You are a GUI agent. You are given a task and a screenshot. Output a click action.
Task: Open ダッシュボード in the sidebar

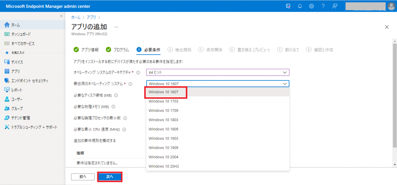33,34
